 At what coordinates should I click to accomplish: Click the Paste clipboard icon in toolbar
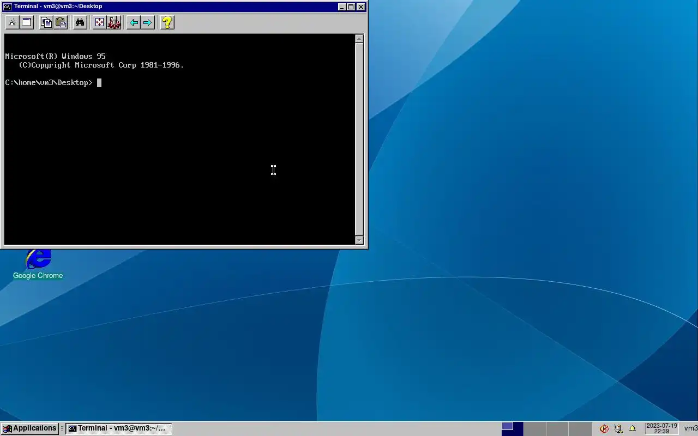coord(61,22)
